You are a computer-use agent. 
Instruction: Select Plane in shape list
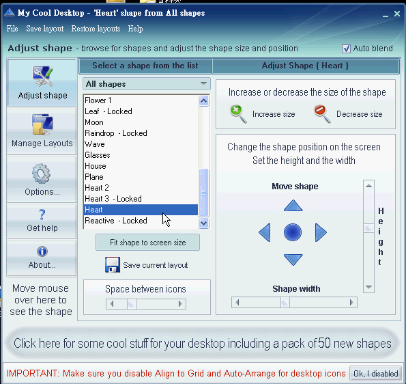coord(141,177)
